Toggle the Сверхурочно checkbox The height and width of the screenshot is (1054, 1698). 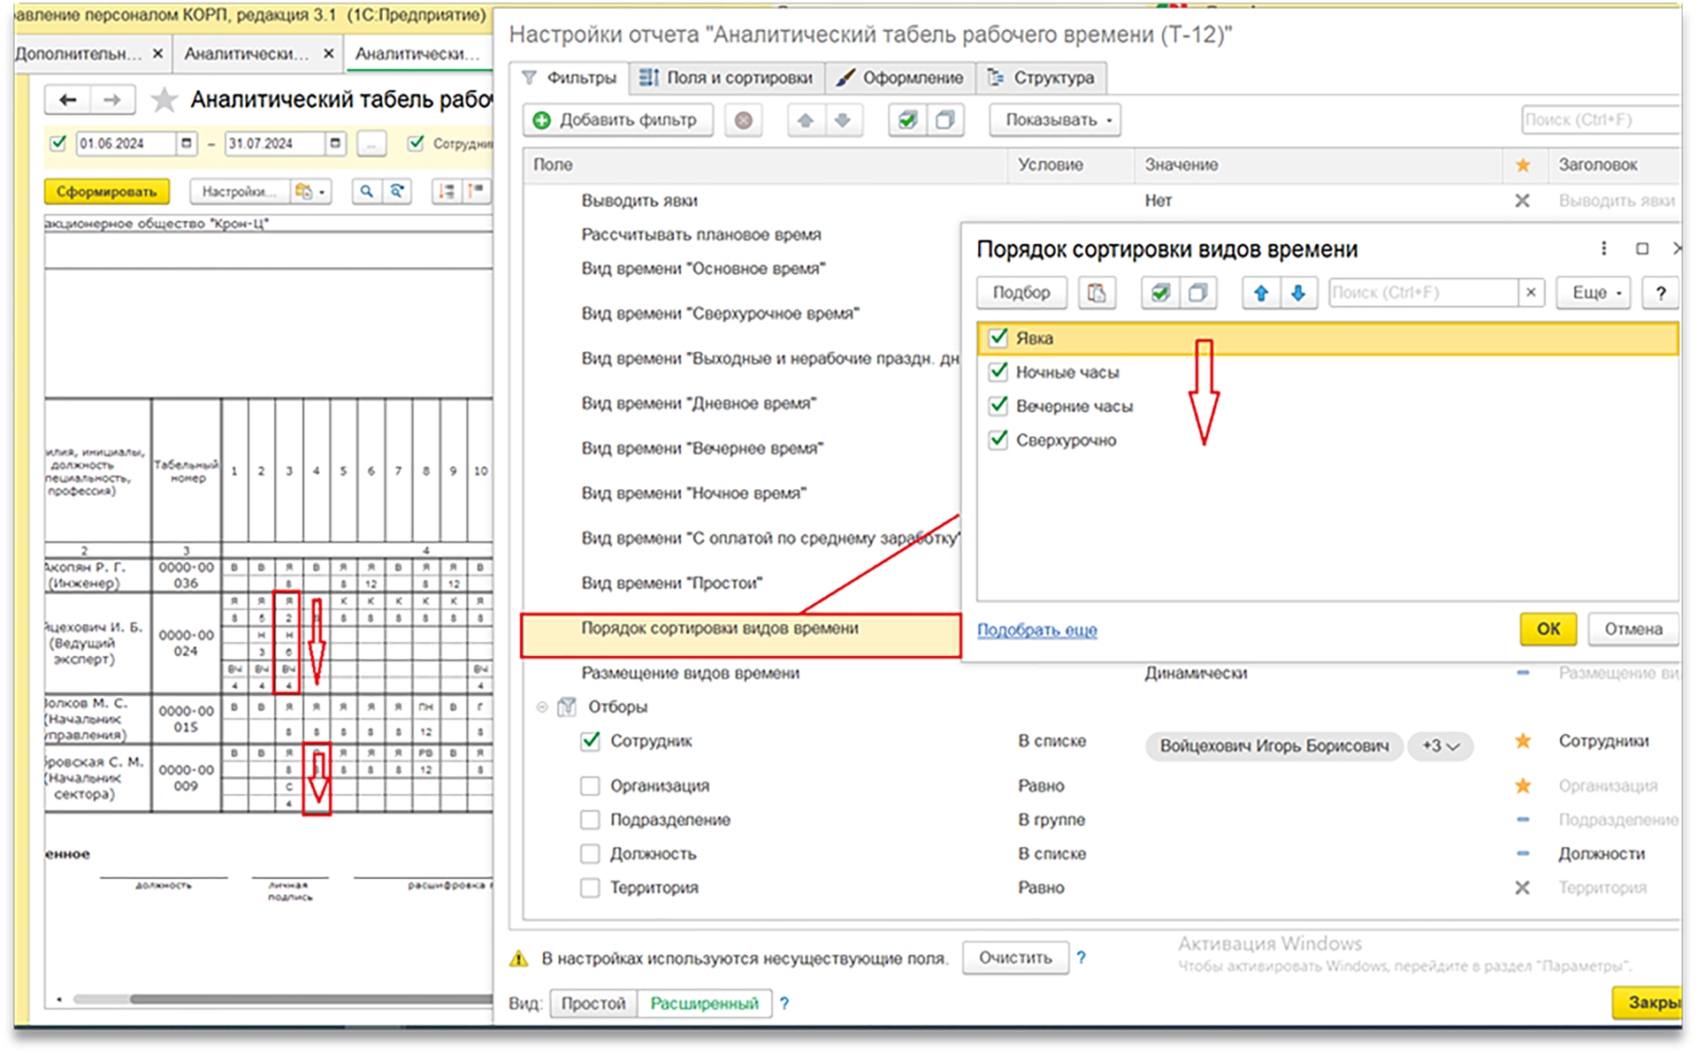point(998,439)
